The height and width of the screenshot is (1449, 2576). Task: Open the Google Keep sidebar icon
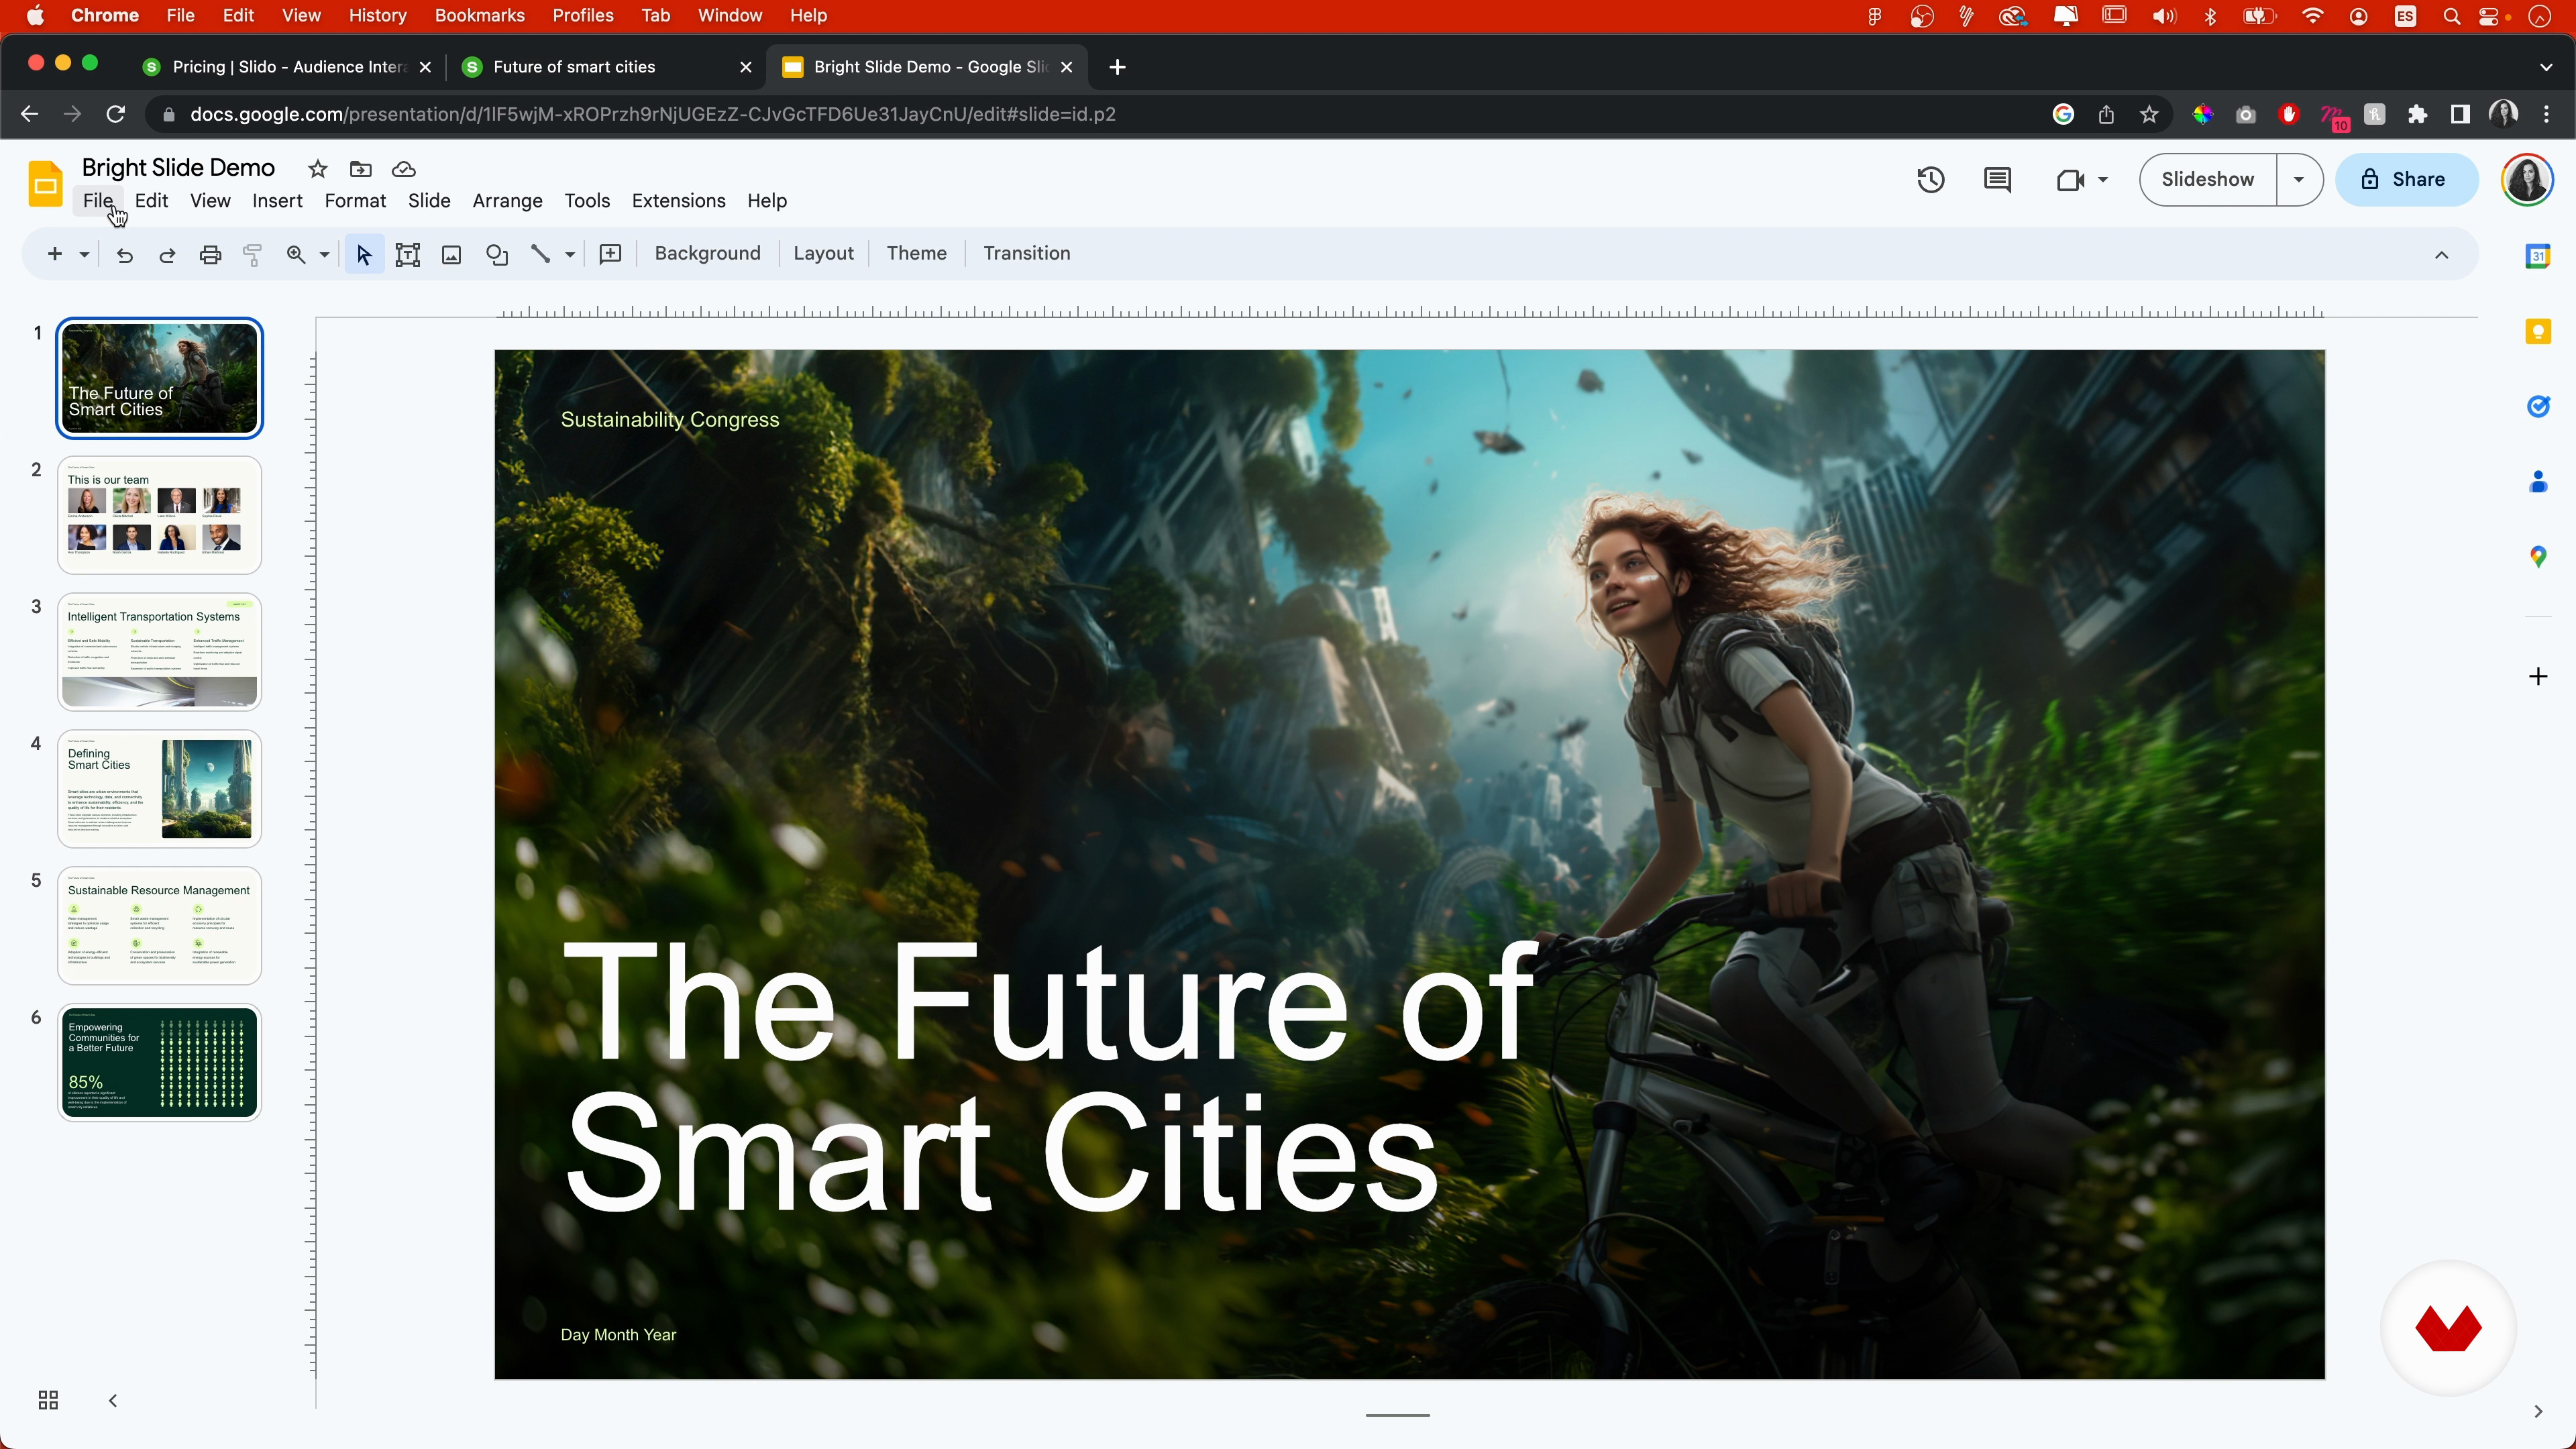pyautogui.click(x=2538, y=331)
